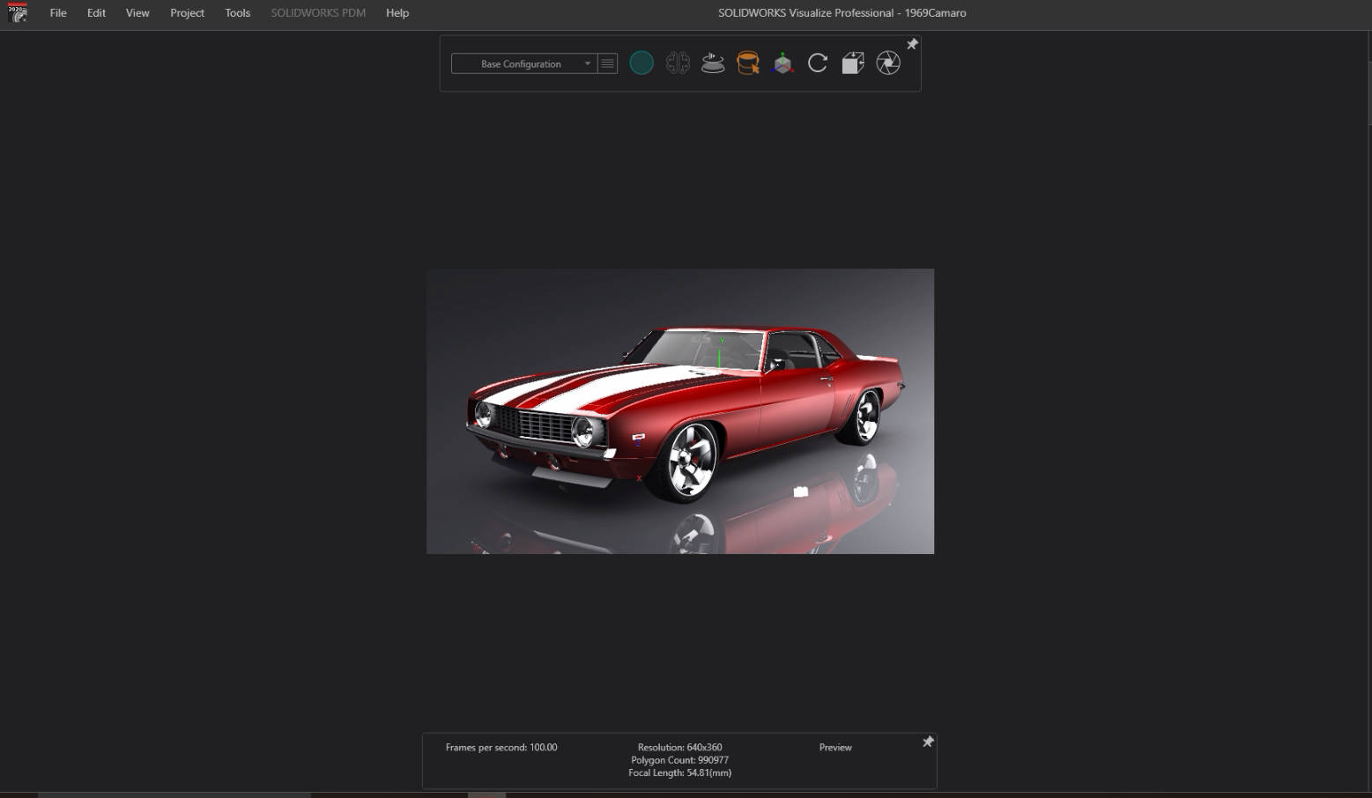Screen dimensions: 1372x798
Task: Click the teal circle render mode button
Action: click(642, 63)
